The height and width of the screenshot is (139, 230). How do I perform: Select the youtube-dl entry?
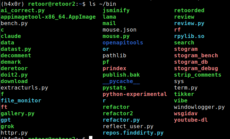click(x=191, y=120)
